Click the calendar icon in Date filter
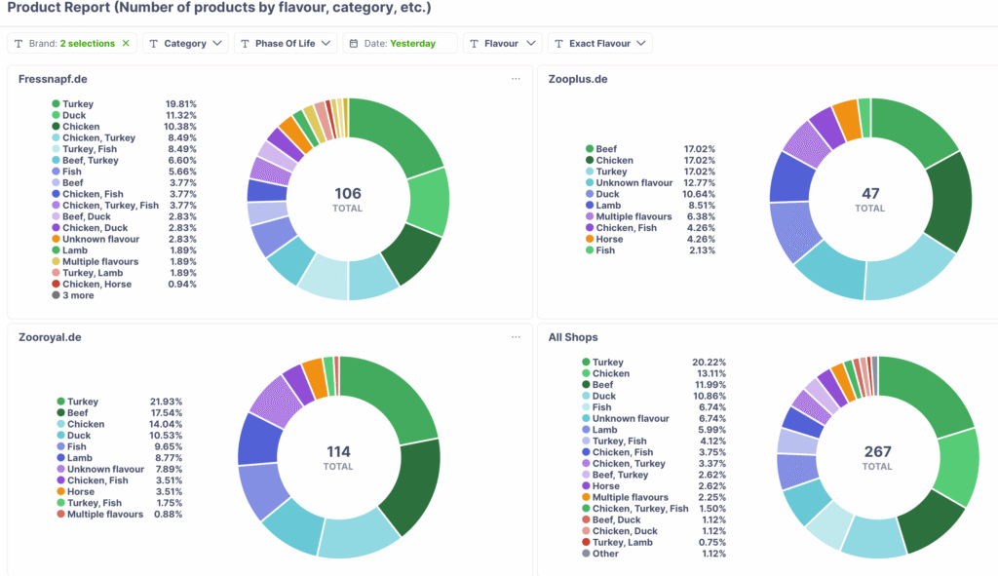 point(354,44)
